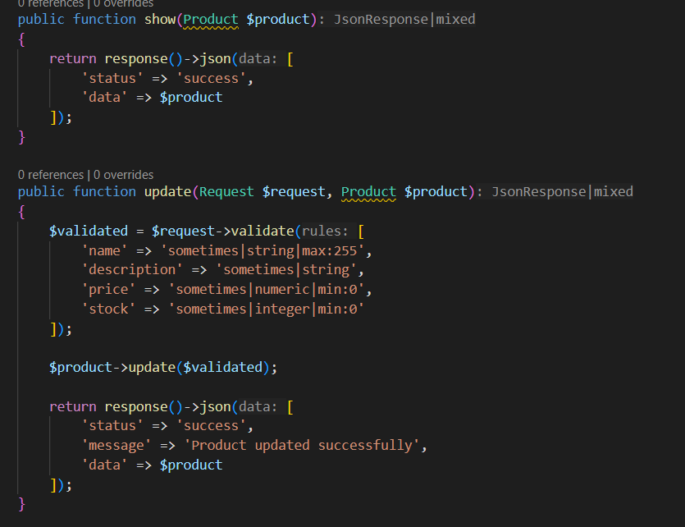Click the 'description' array key
Screen dimensions: 685x527
pyautogui.click(x=128, y=269)
